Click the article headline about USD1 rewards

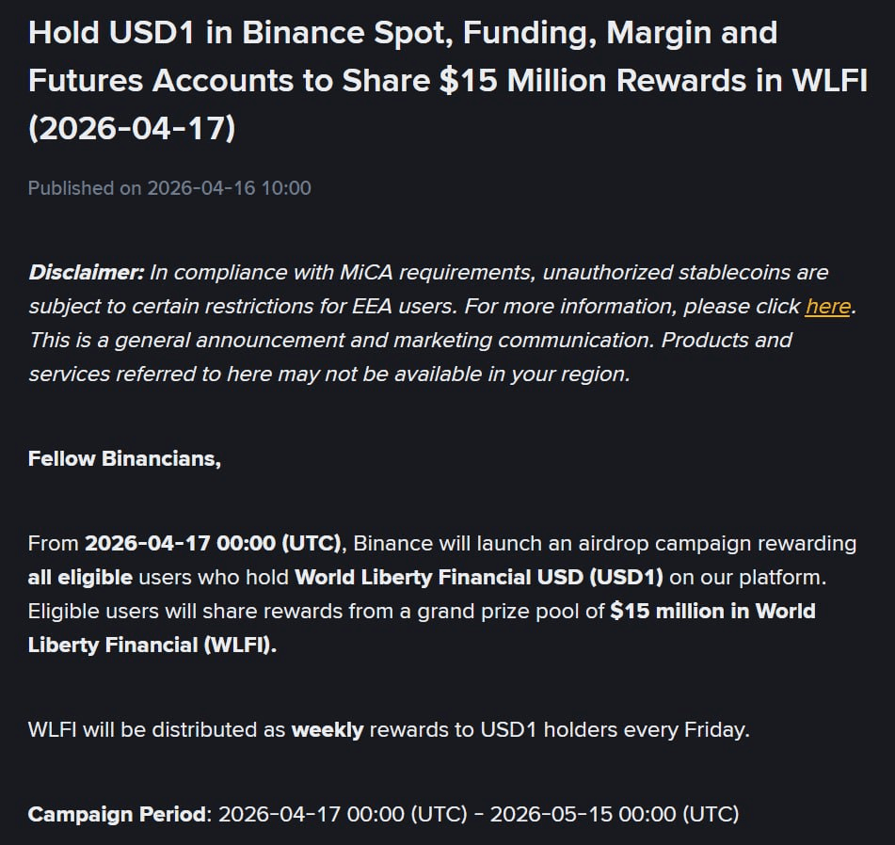[x=403, y=80]
